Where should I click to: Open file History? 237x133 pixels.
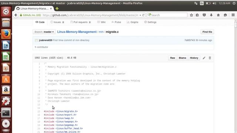click(194, 58)
